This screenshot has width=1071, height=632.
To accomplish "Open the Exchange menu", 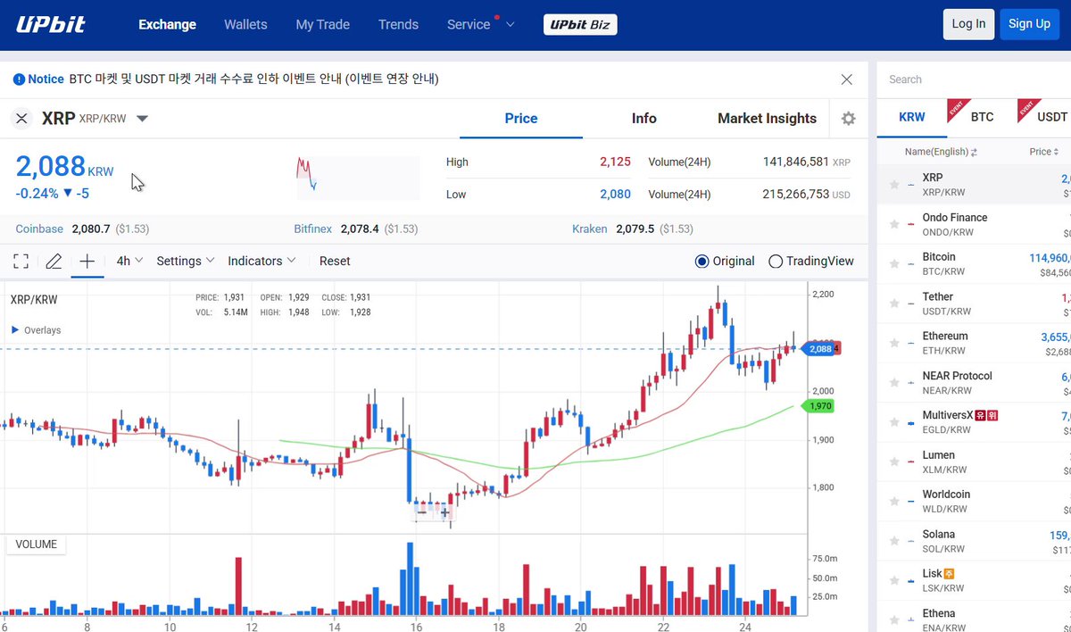I will point(167,24).
